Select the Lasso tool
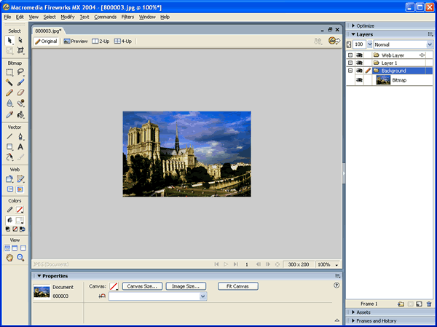 coord(20,73)
